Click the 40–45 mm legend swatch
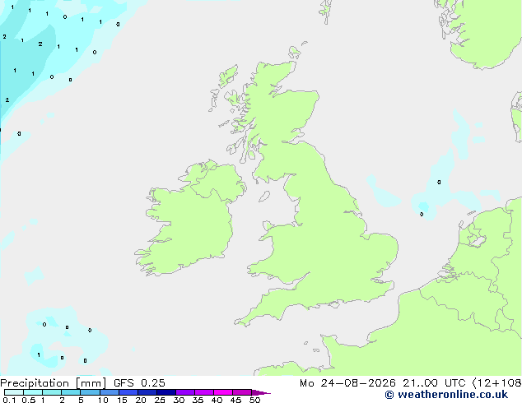522x403 pixels. (223, 392)
